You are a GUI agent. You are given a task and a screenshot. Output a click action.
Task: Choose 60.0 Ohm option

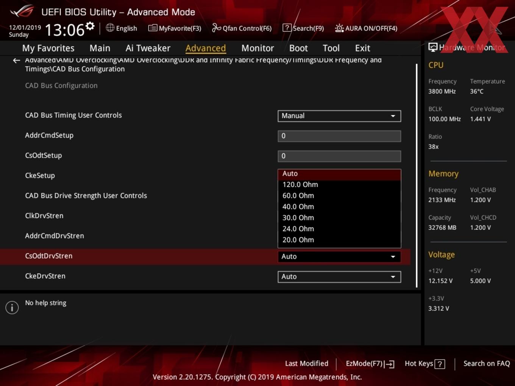[x=339, y=196]
